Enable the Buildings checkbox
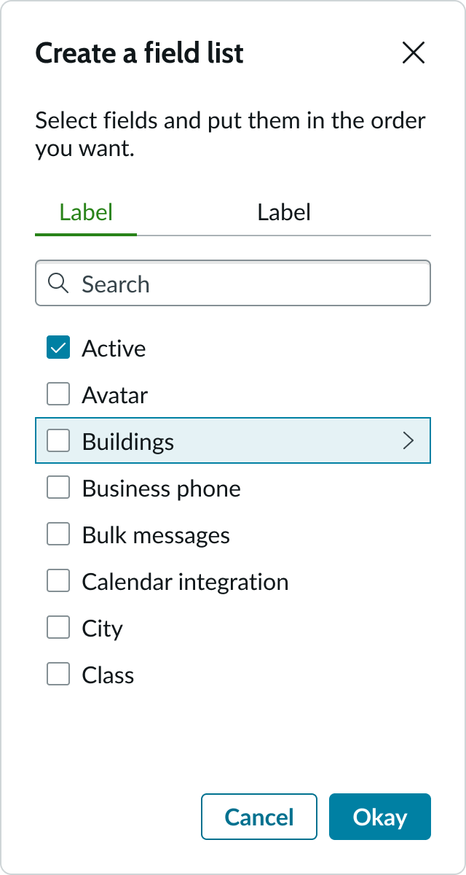Viewport: 466px width, 875px height. click(58, 440)
